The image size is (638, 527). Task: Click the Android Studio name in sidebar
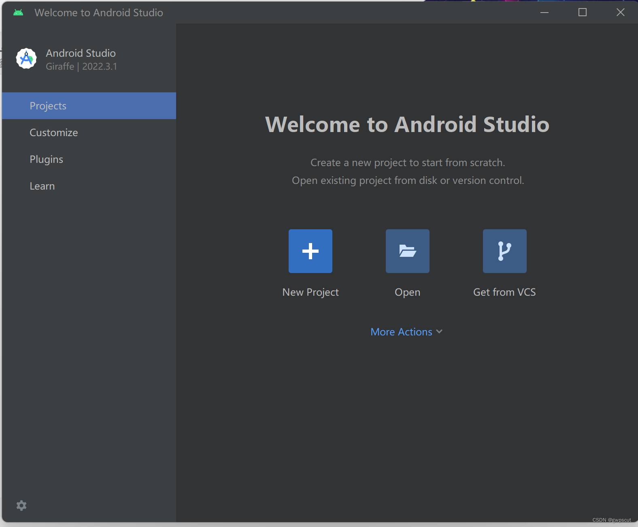pyautogui.click(x=81, y=53)
